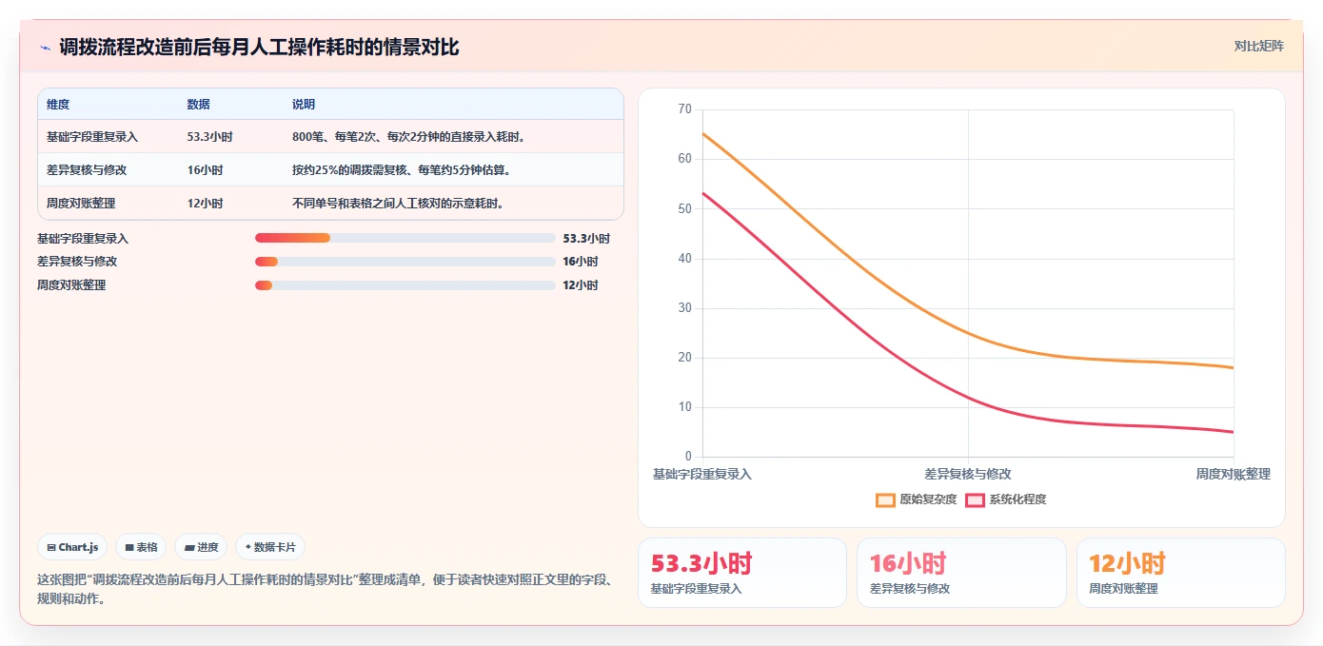Click the orange 原始复杂度 legend swatch
Viewport: 1323px width, 646px height.
click(886, 500)
